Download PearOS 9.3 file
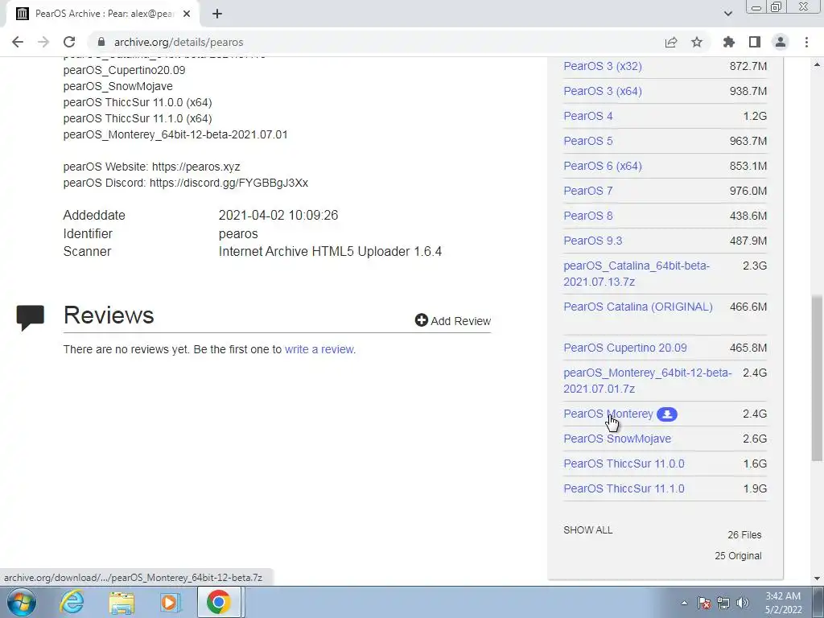824x618 pixels. (593, 241)
